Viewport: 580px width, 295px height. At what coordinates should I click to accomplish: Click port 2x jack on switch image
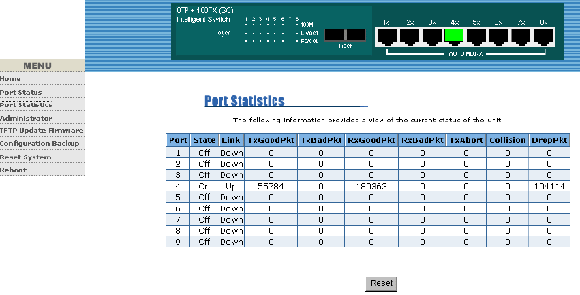click(x=410, y=37)
